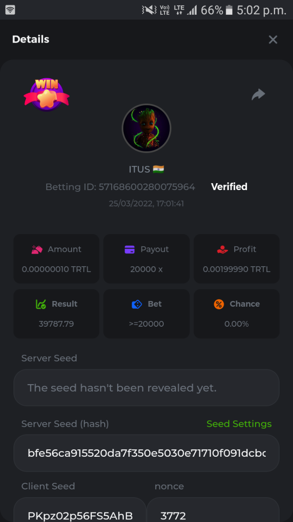
Task: Tap the Amount money icon
Action: coord(37,250)
